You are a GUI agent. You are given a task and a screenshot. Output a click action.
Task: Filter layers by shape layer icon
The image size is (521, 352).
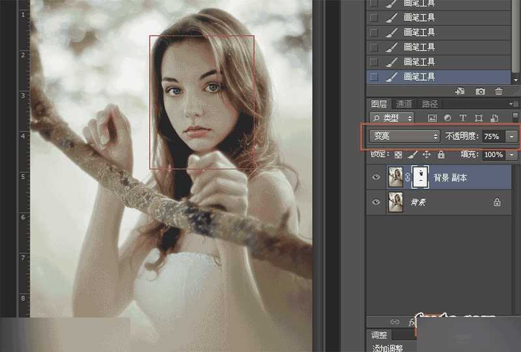click(479, 118)
